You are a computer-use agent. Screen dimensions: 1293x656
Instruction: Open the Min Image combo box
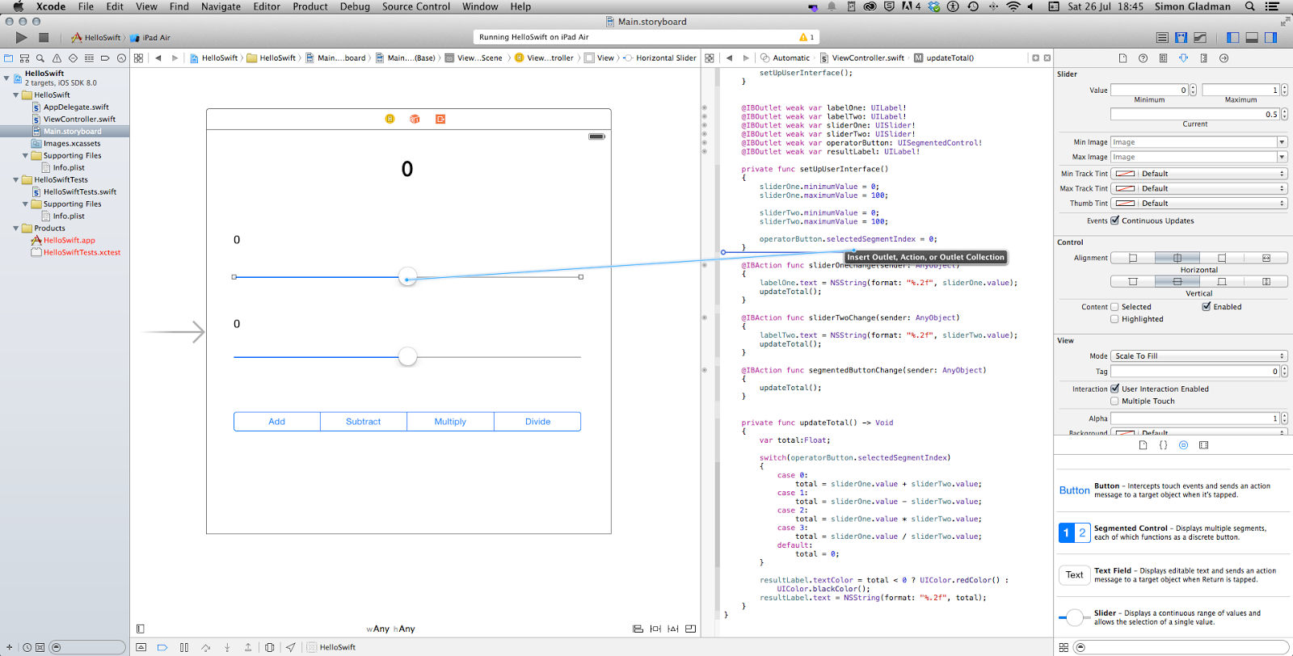[x=1282, y=142]
